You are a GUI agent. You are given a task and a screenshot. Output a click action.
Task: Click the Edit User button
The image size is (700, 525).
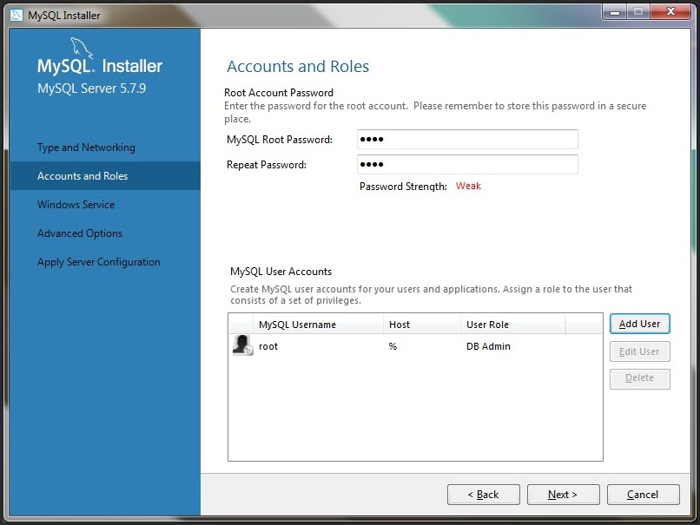tap(640, 351)
